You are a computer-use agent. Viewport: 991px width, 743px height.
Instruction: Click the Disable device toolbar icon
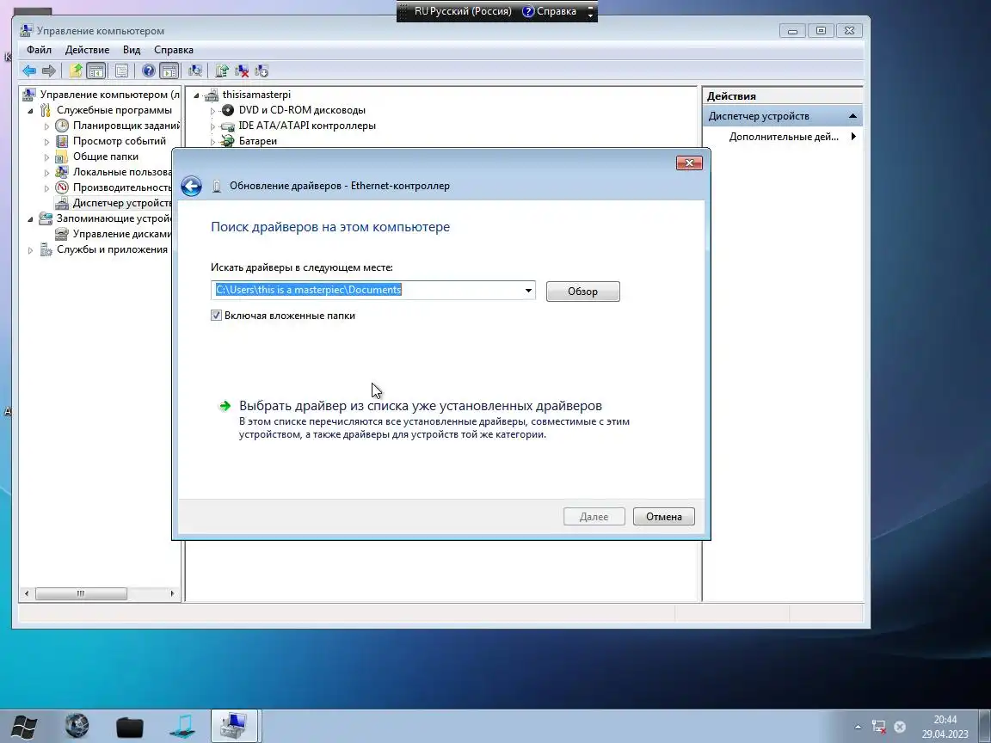pos(261,71)
